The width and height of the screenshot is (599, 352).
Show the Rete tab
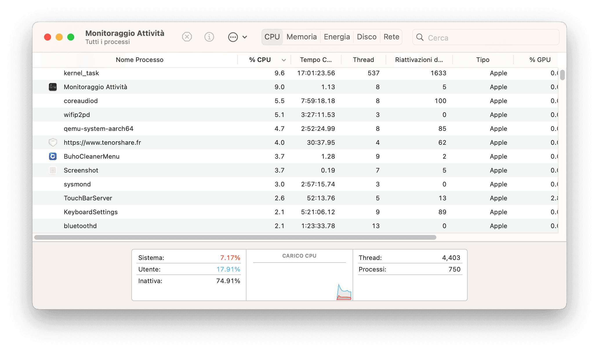[x=391, y=37]
